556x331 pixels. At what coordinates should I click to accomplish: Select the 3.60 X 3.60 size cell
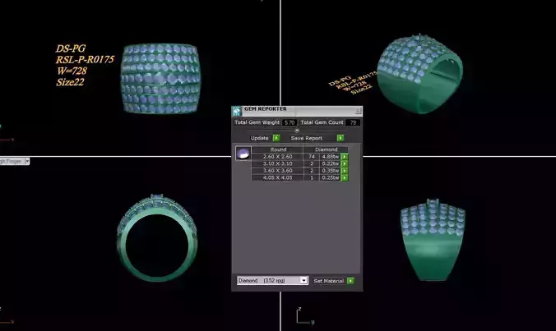(278, 171)
